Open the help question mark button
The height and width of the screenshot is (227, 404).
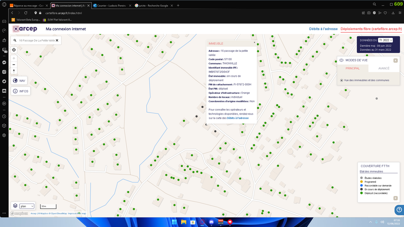coord(399,210)
